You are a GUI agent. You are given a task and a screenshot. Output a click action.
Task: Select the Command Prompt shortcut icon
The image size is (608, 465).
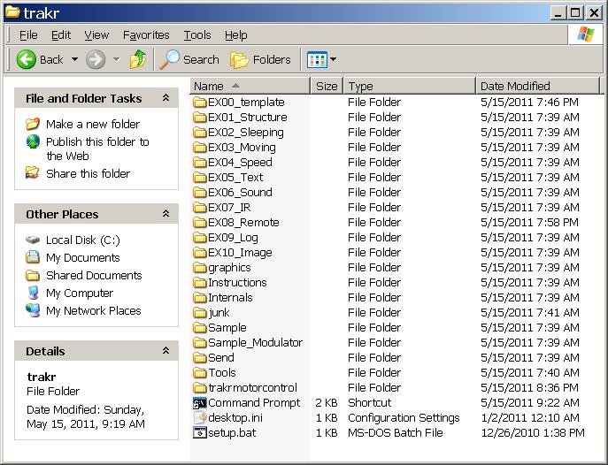[200, 403]
